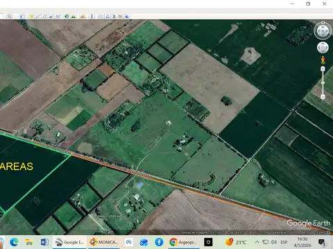The width and height of the screenshot is (333, 249).
Task: Toggle sunlight across the landscape
Action: point(74,17)
